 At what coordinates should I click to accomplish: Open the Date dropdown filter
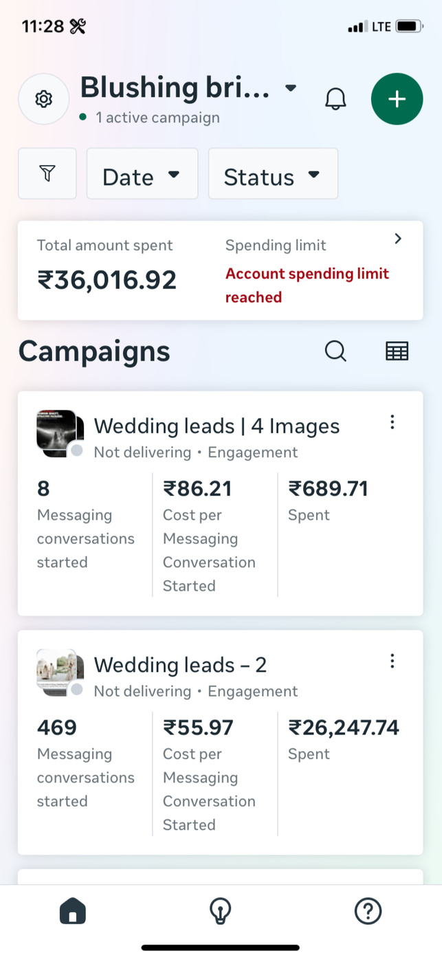[142, 174]
